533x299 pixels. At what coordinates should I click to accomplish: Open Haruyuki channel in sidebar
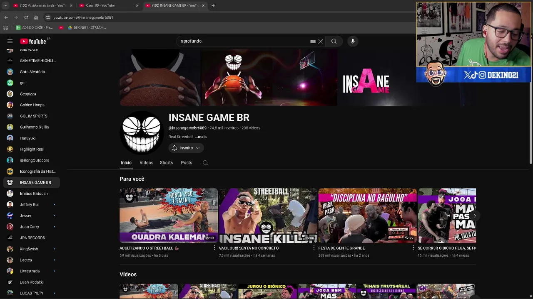pos(32,138)
